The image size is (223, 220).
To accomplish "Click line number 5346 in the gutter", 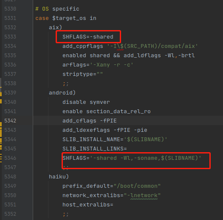I will (x=10, y=158).
